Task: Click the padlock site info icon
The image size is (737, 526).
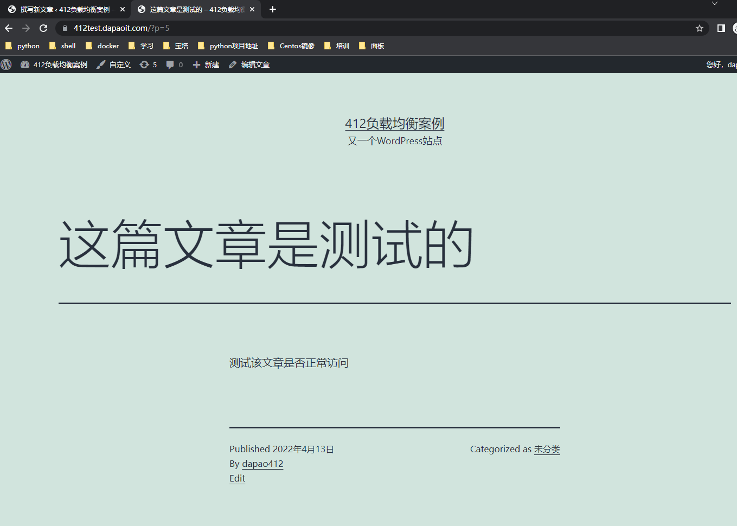Action: 65,28
